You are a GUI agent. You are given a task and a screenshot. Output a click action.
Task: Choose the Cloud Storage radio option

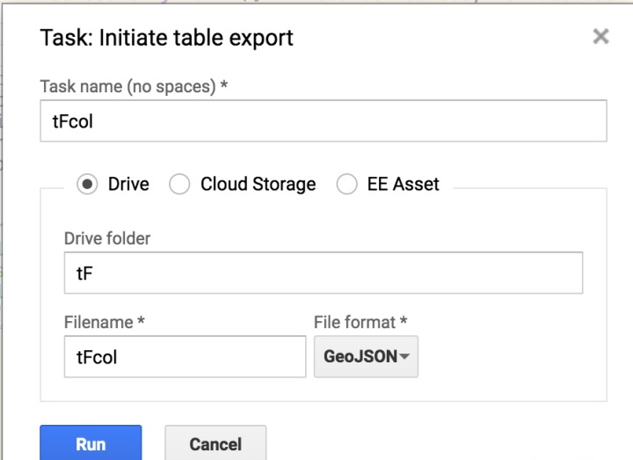pos(179,184)
